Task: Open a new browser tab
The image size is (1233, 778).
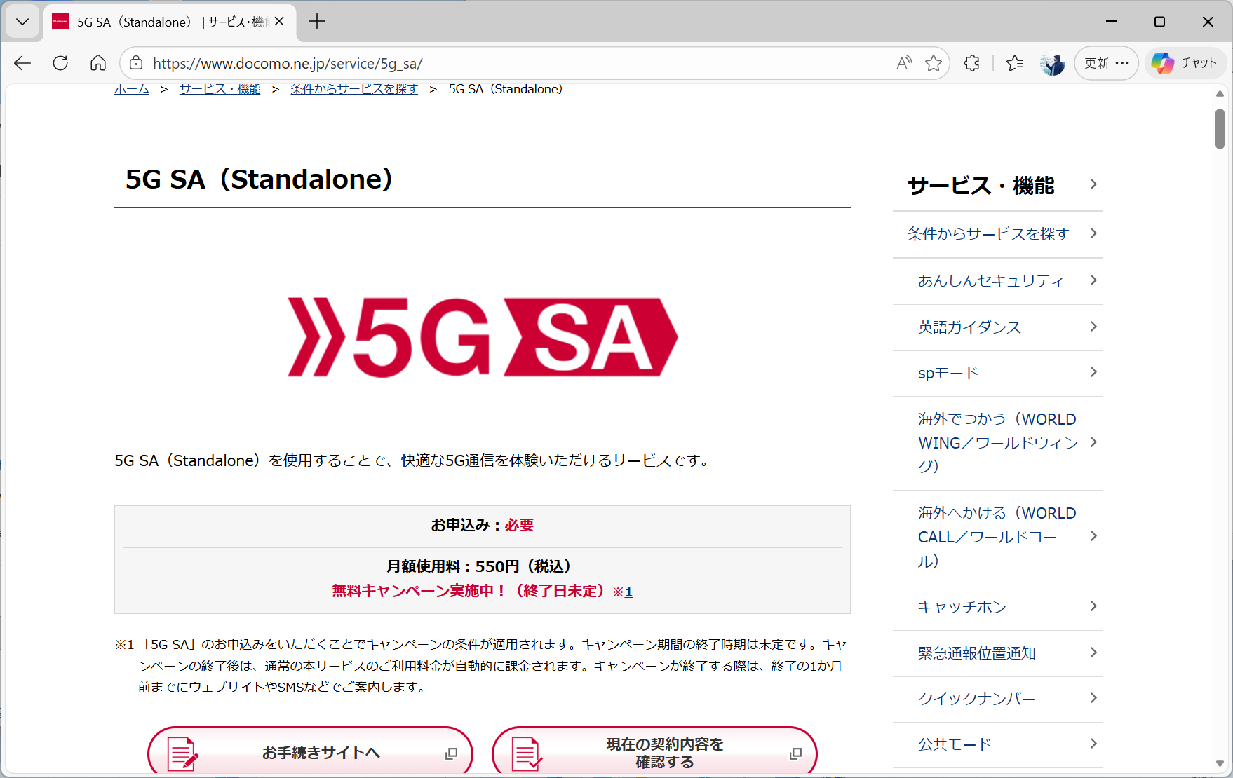Action: pos(317,22)
